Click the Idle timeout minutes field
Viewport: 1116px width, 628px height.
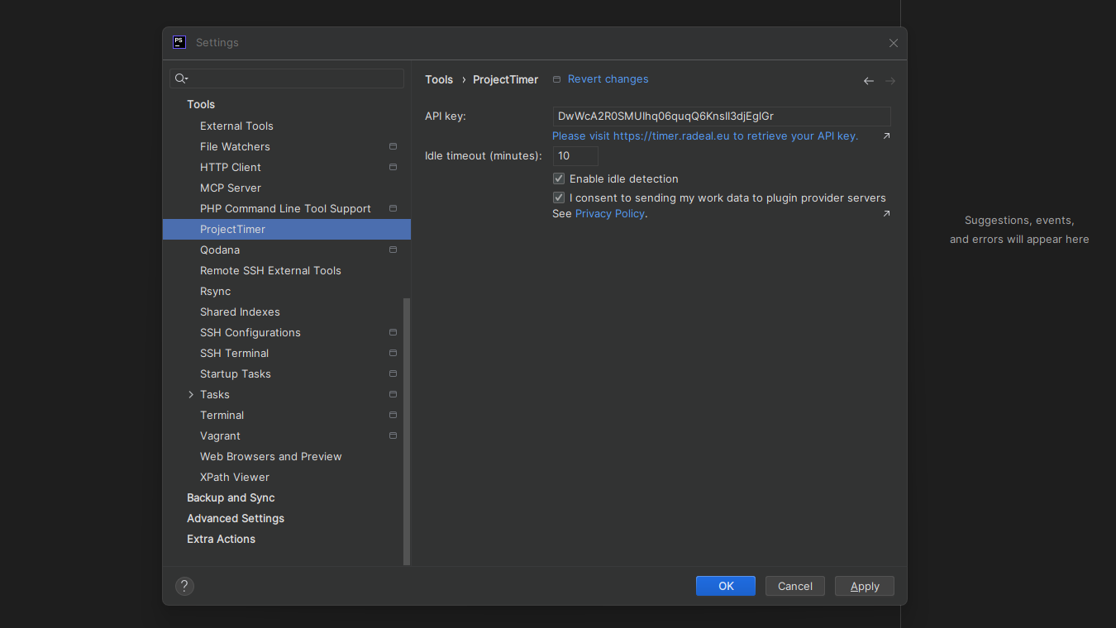[575, 155]
